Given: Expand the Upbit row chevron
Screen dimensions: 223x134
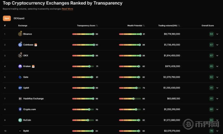Looking at the screenshot, I should point(217,88).
